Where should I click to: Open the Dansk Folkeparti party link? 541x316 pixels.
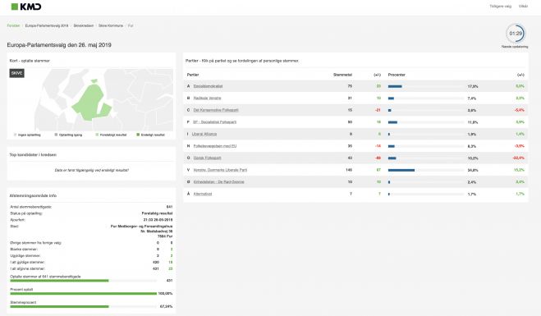207,158
